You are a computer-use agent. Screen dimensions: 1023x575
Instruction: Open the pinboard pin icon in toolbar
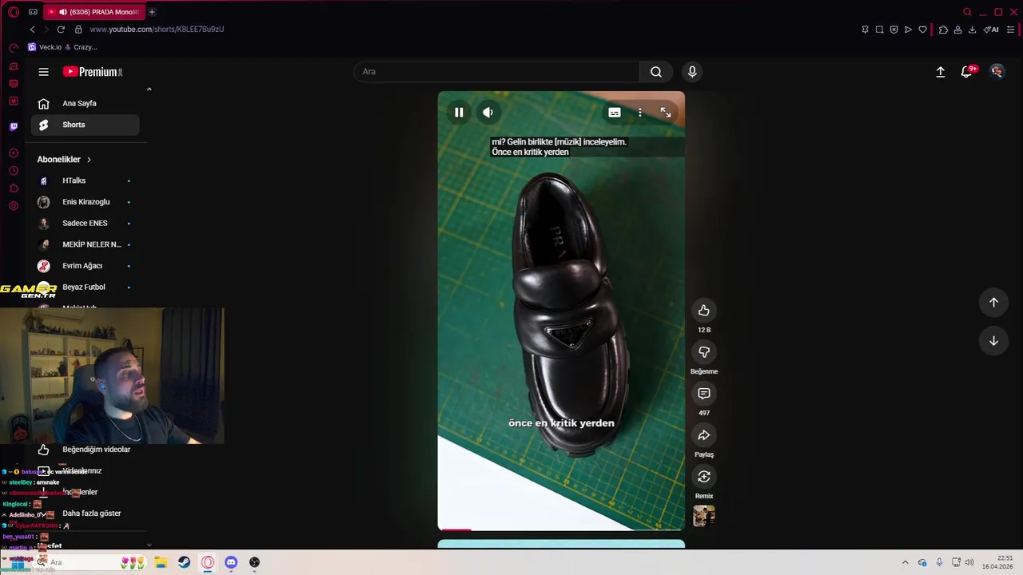[865, 30]
